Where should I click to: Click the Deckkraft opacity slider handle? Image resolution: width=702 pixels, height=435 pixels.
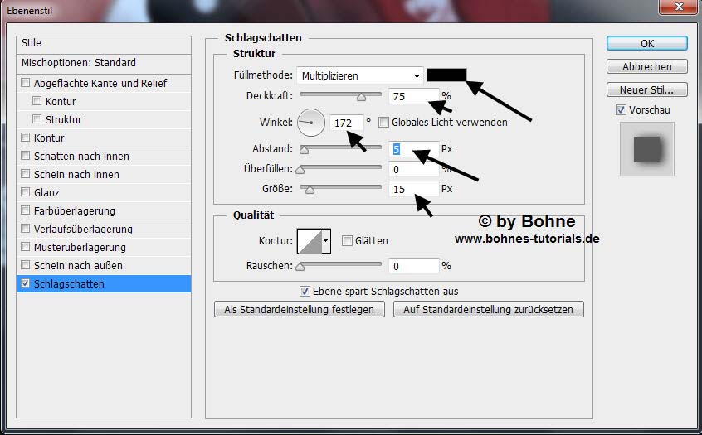click(361, 97)
